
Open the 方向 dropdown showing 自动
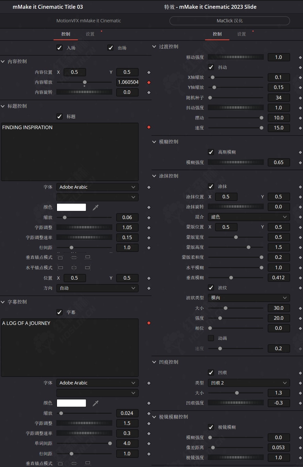[x=97, y=288]
